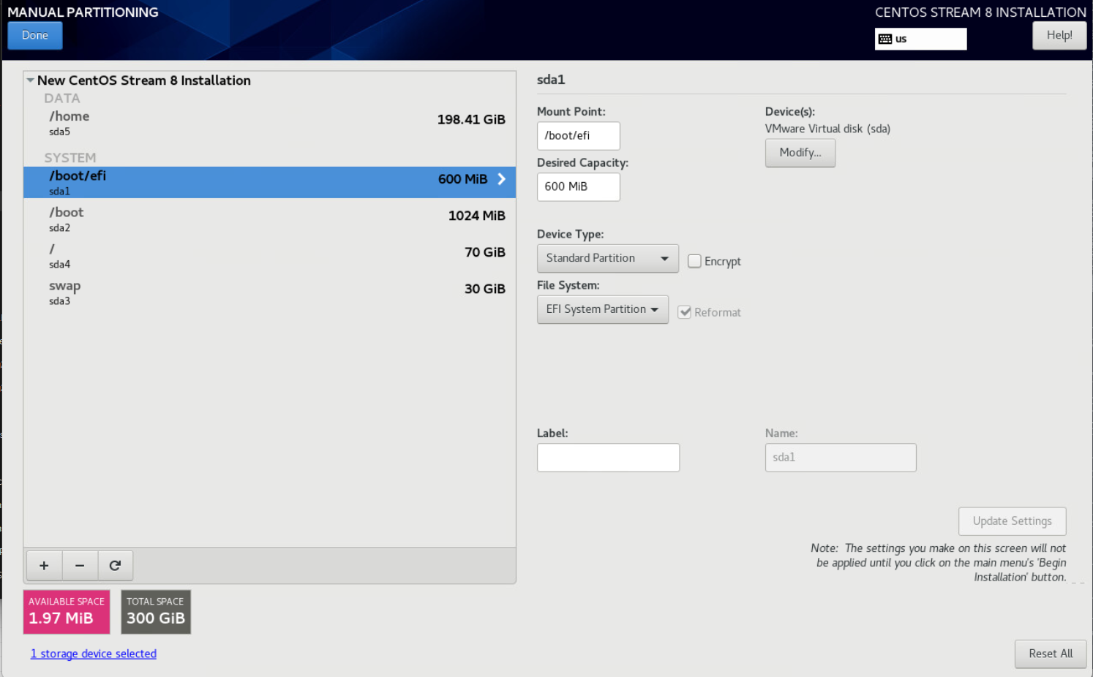
Task: Click the us keyboard layout indicator
Action: click(x=920, y=39)
